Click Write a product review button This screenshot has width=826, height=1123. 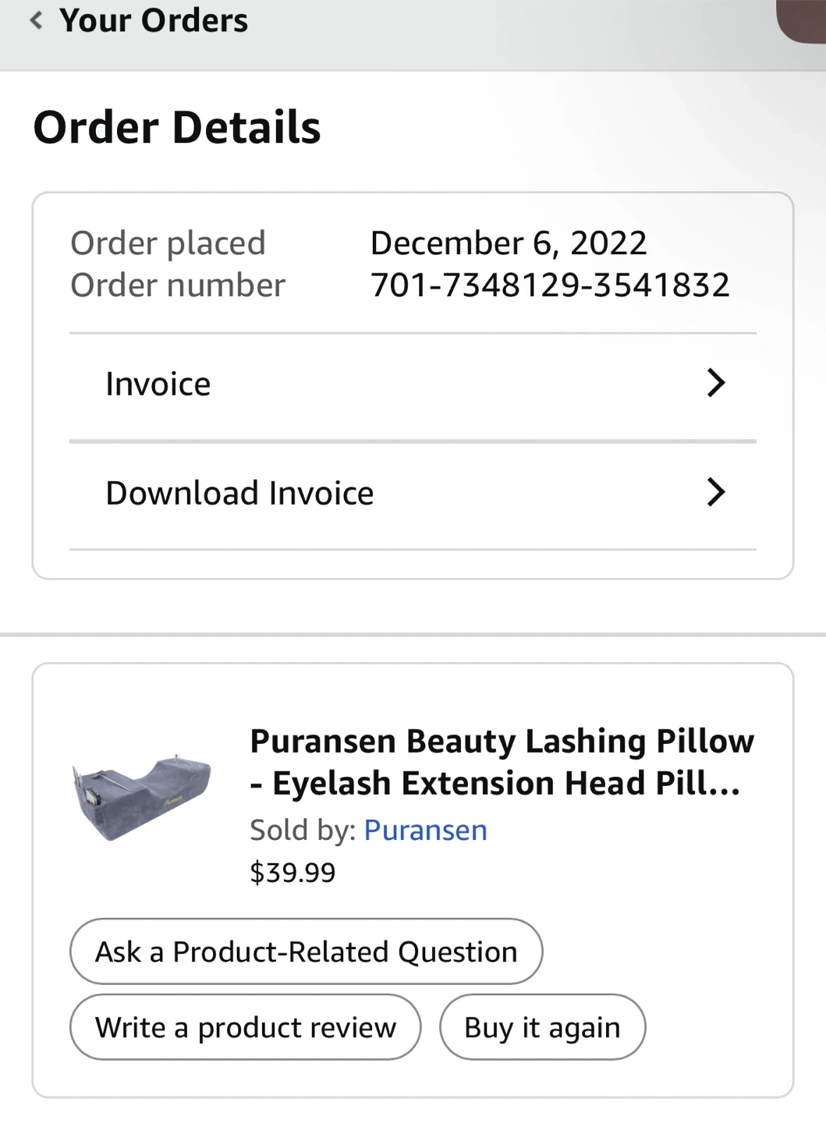point(246,1027)
